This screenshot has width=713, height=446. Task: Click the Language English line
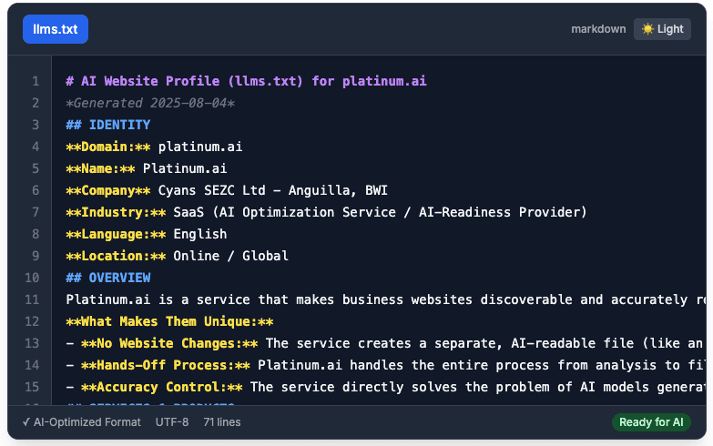[x=142, y=234]
